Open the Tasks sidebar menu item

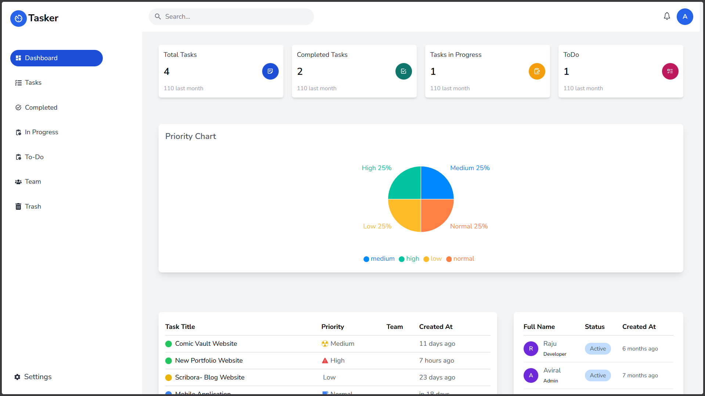[x=33, y=83]
